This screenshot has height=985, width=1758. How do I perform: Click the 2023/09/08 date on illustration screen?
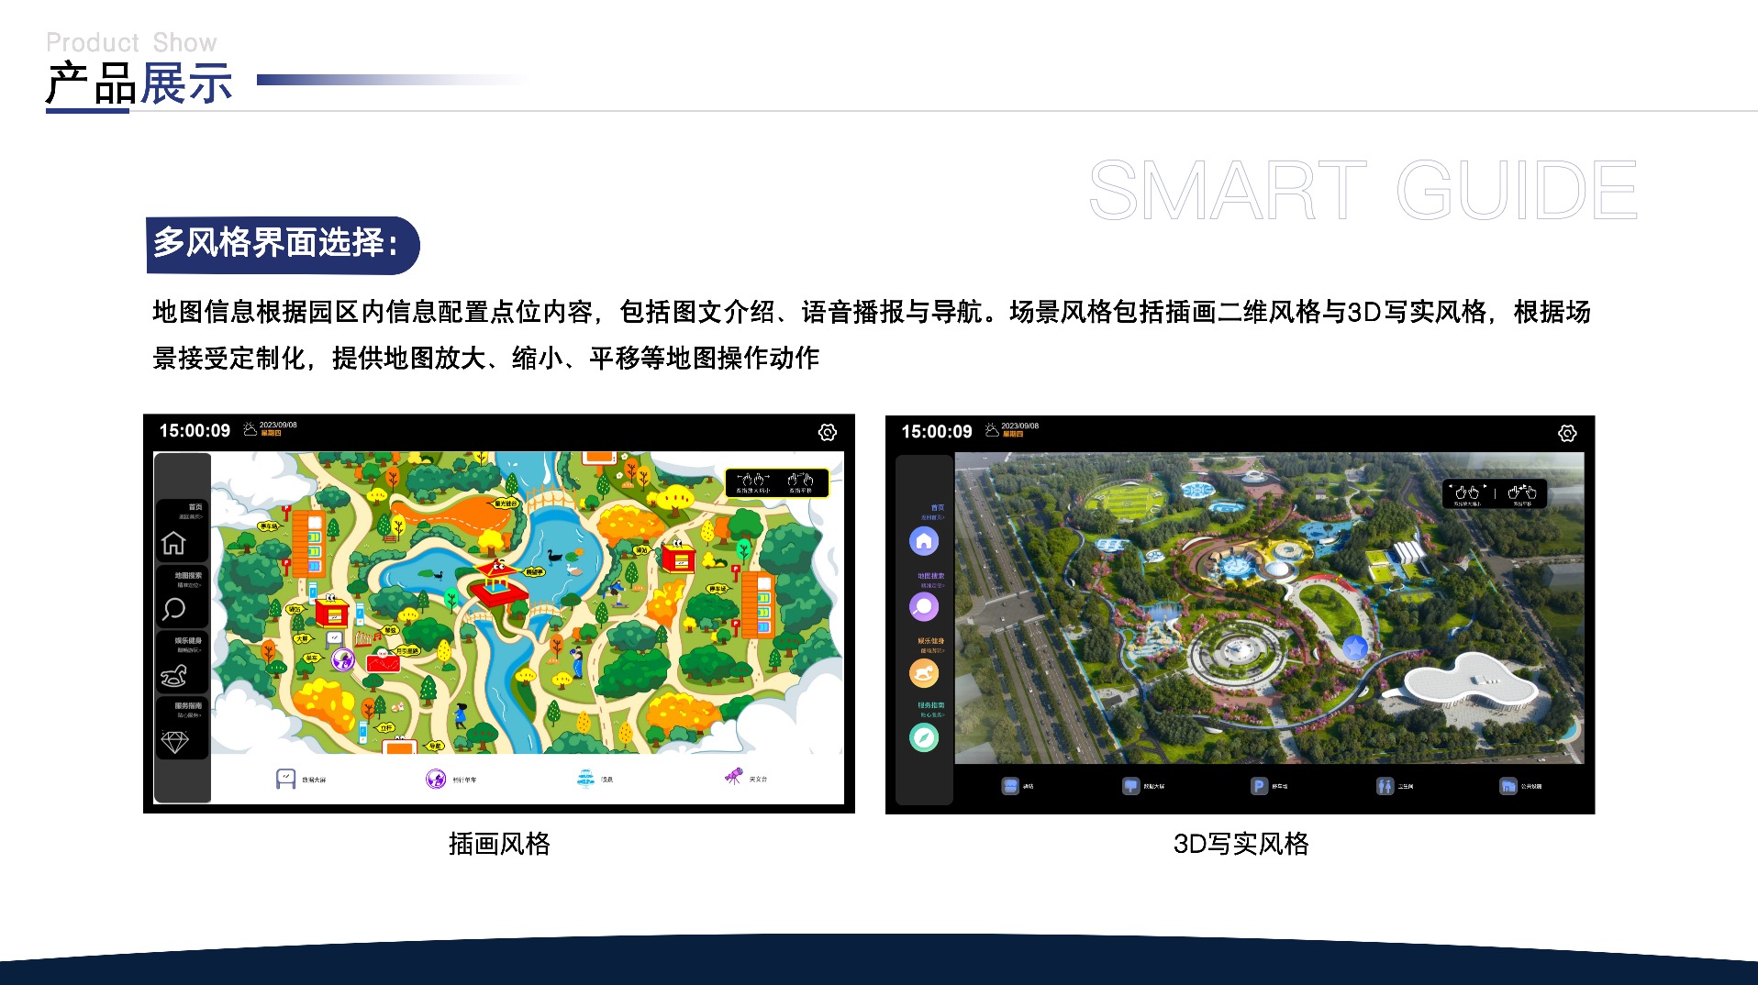(x=278, y=425)
